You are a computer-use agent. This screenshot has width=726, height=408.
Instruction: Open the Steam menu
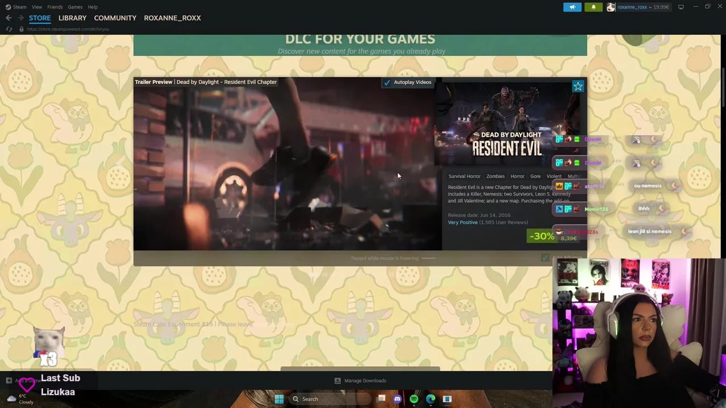click(x=16, y=7)
